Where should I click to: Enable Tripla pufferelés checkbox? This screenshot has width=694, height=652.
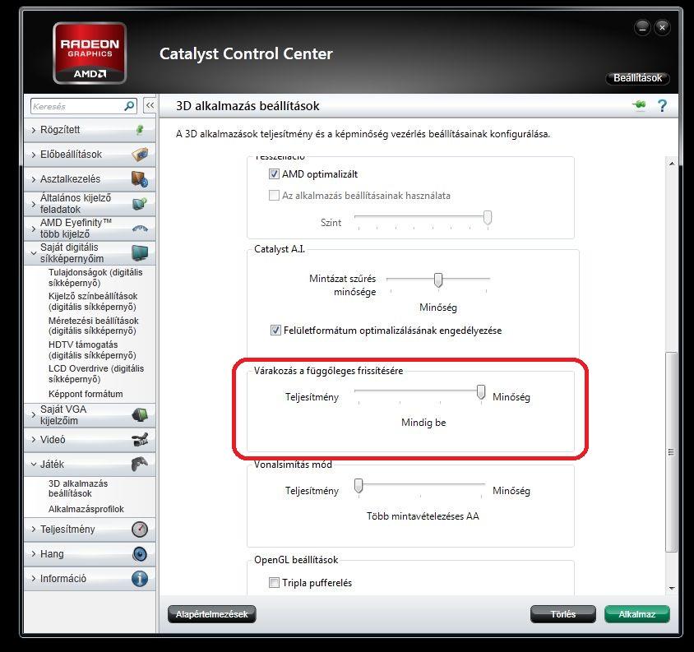(274, 582)
